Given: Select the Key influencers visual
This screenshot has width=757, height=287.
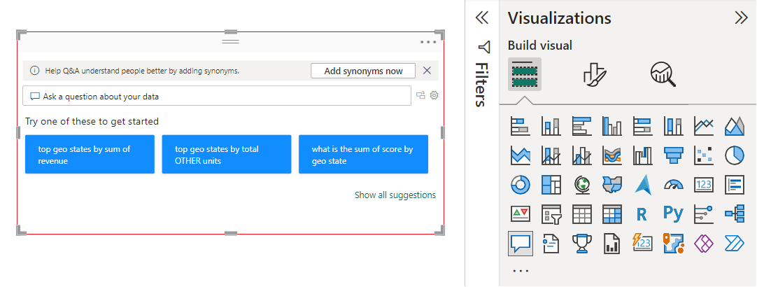Looking at the screenshot, I should point(703,213).
